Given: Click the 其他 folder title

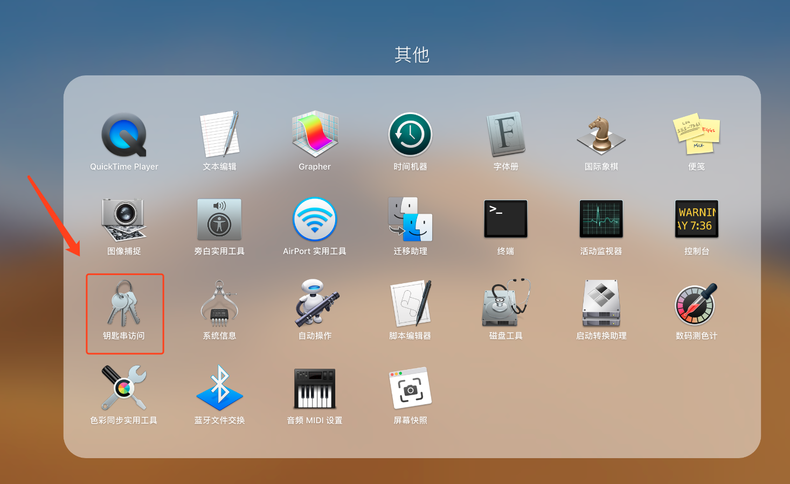Looking at the screenshot, I should [412, 54].
